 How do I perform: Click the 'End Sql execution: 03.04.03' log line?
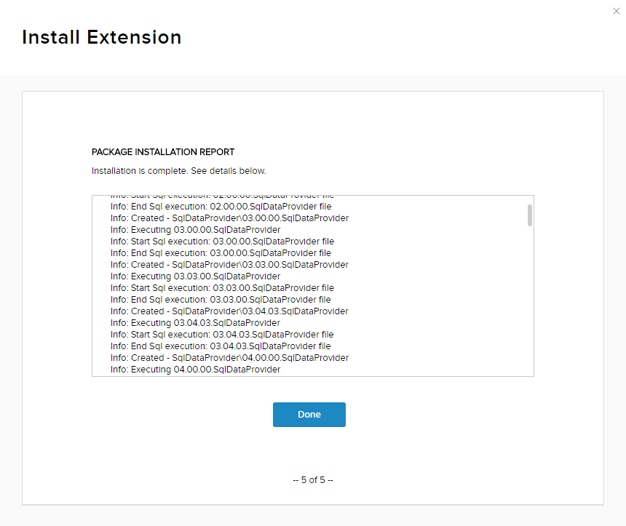[221, 346]
